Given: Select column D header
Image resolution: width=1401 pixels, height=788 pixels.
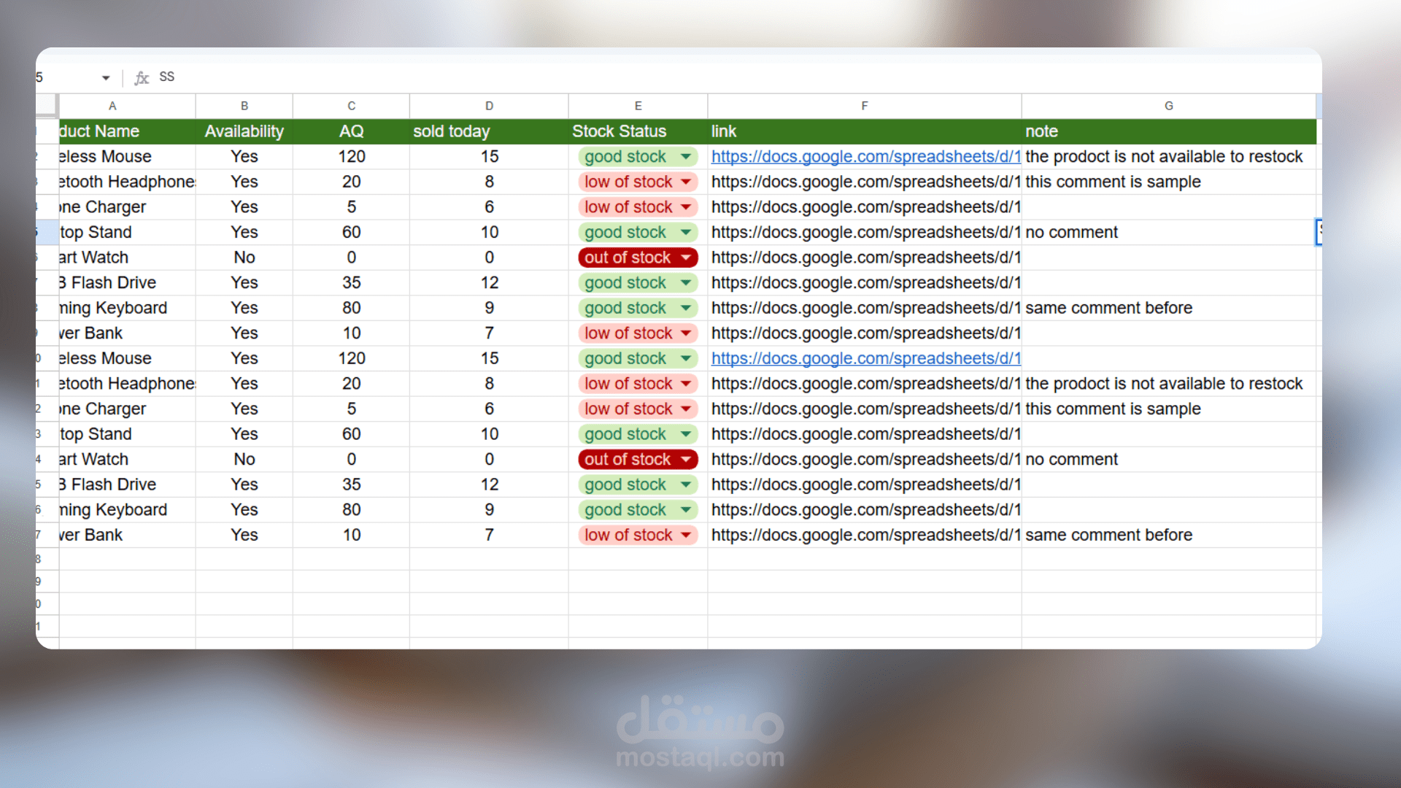Looking at the screenshot, I should 489,106.
